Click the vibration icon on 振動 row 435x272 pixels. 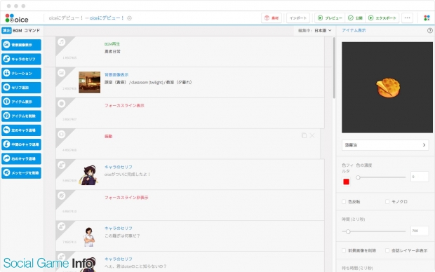tap(61, 134)
